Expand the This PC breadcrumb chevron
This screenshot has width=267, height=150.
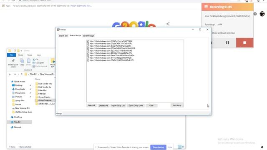coord(38,74)
